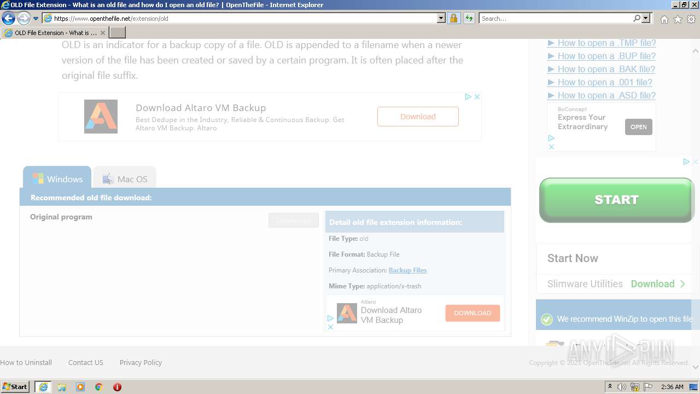Switch to the Mac OS tab
The width and height of the screenshot is (700, 394).
pyautogui.click(x=125, y=178)
